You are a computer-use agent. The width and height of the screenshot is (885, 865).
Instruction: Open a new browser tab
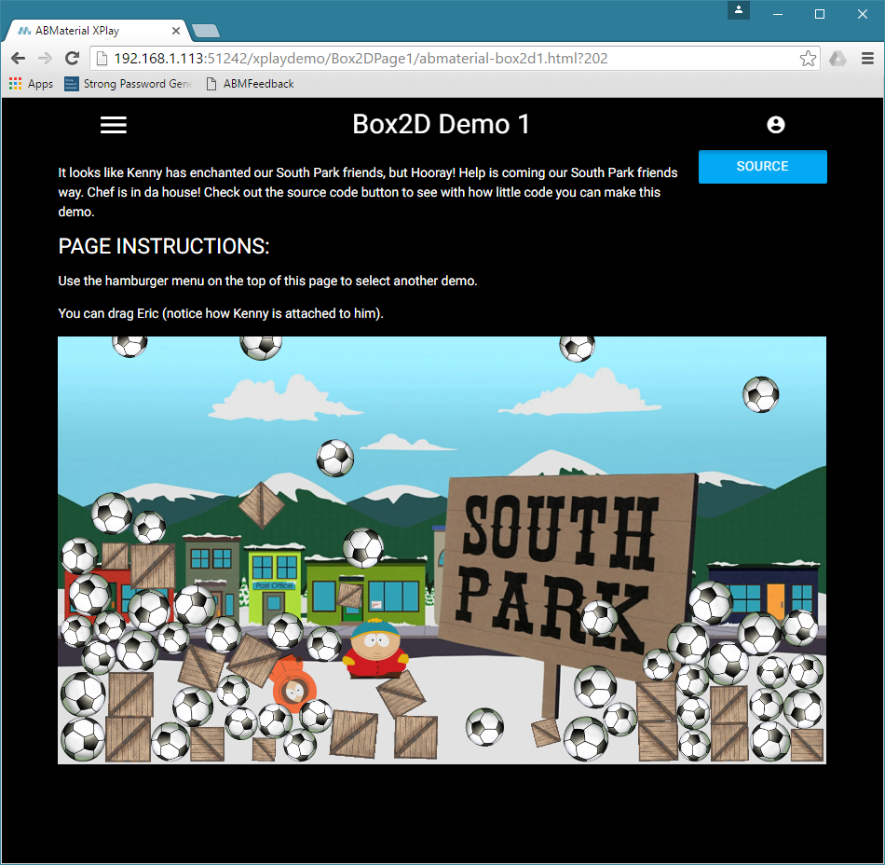(206, 31)
